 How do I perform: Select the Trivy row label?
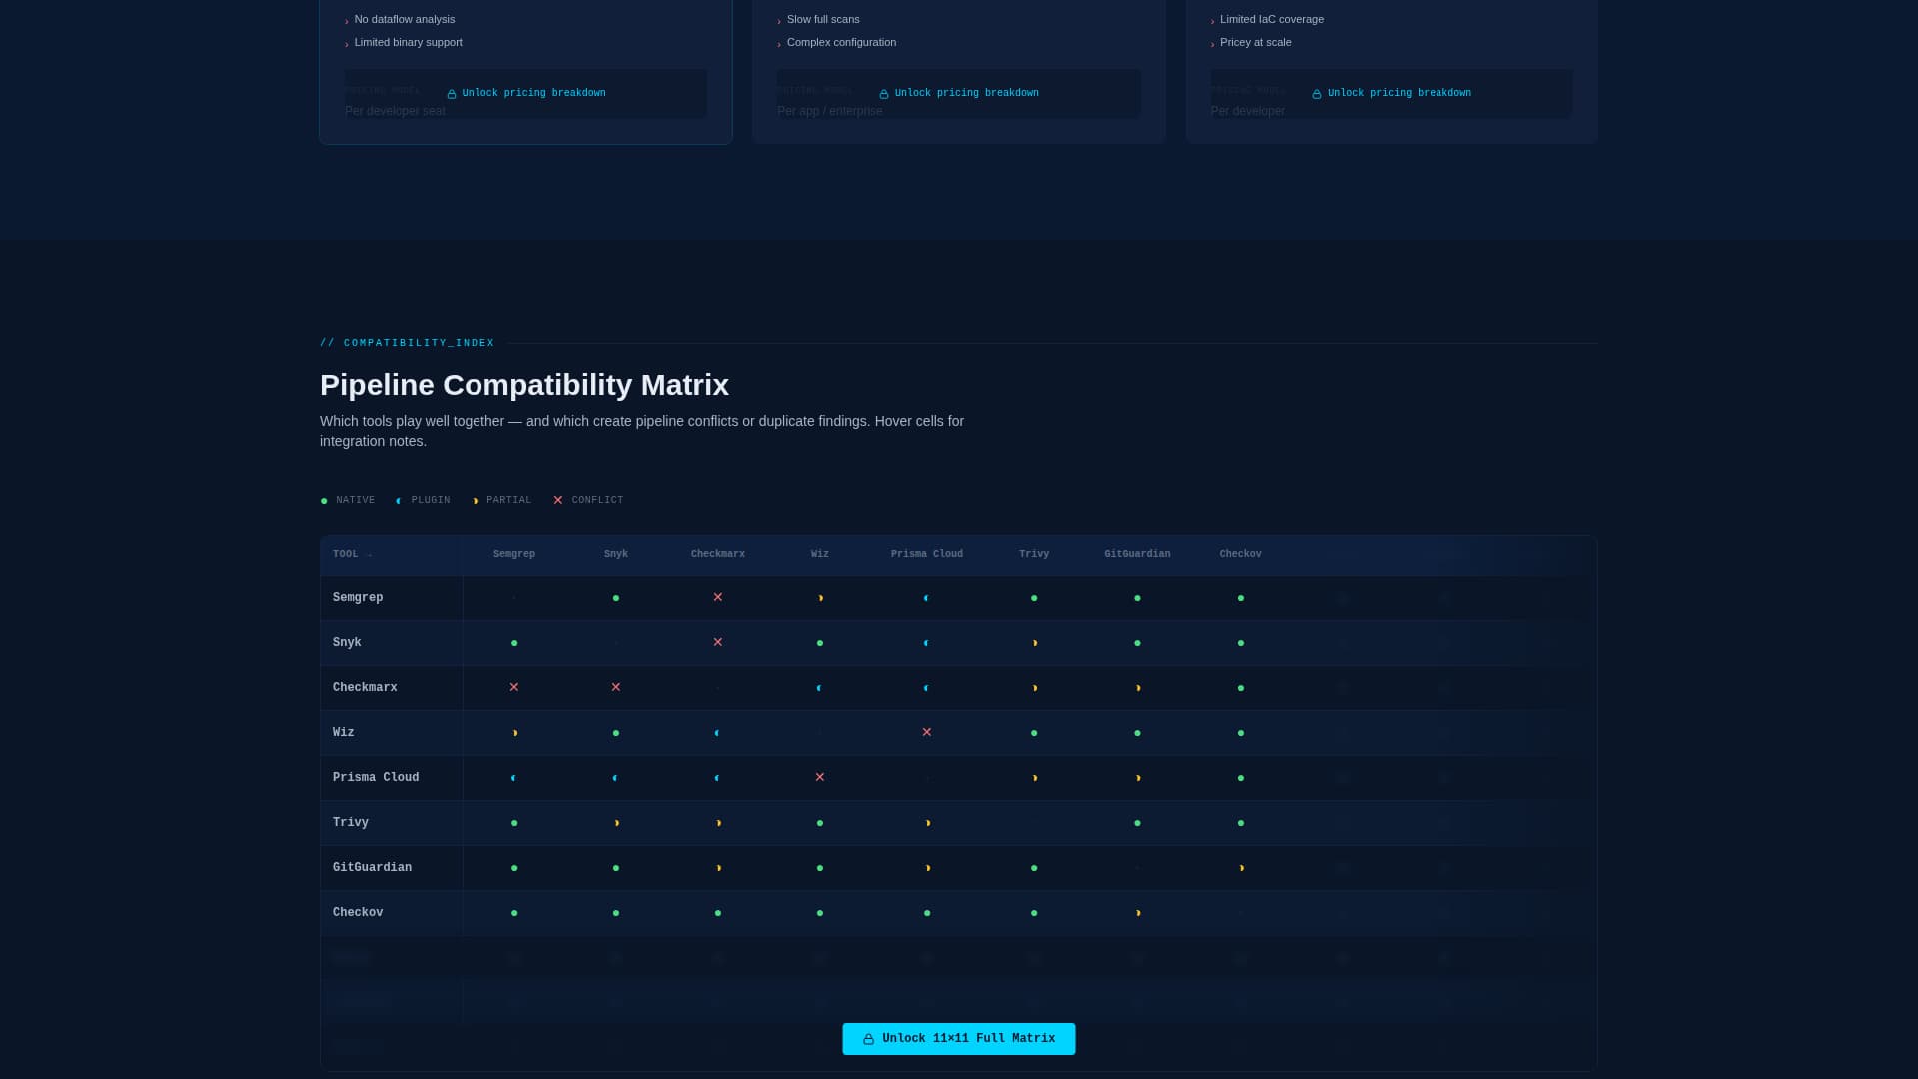click(x=351, y=823)
